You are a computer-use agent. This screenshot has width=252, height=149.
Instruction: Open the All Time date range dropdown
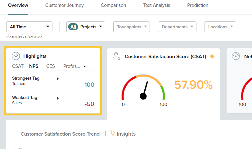click(x=29, y=27)
